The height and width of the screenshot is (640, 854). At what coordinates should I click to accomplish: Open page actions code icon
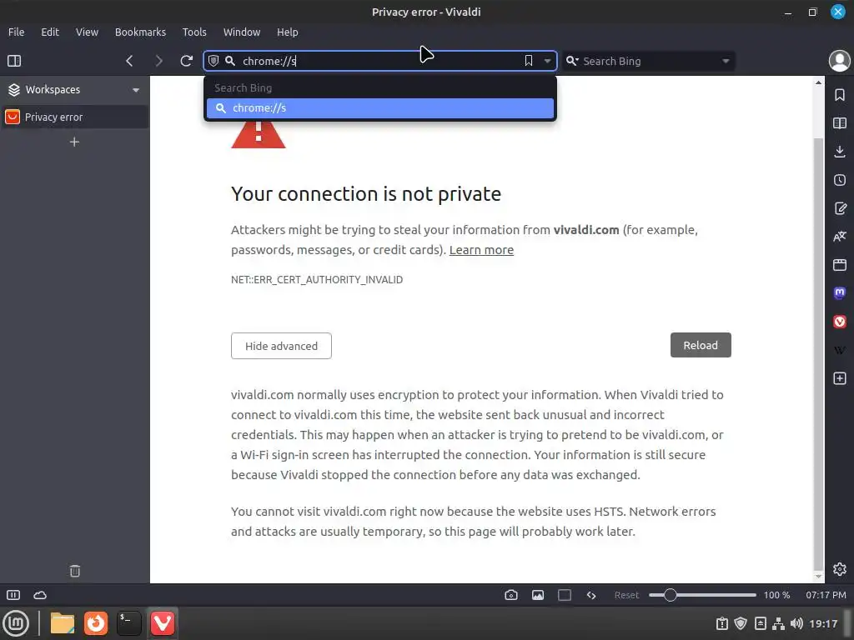(591, 595)
